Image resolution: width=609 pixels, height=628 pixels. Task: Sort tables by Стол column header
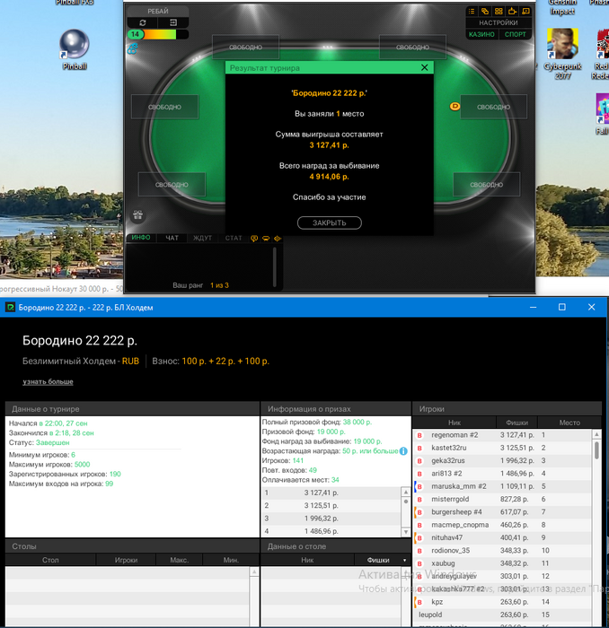click(x=50, y=560)
